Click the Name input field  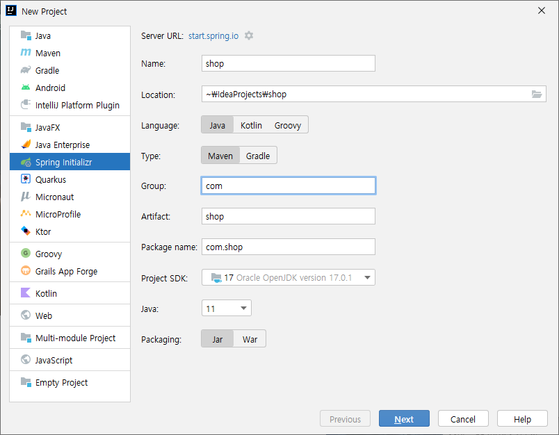(x=289, y=63)
